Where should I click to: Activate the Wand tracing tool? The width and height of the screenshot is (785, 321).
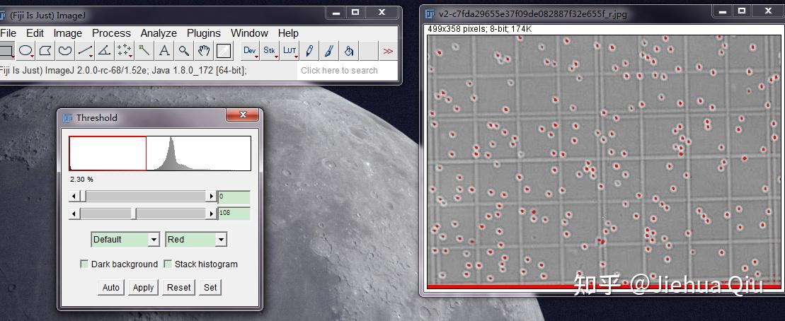click(144, 50)
